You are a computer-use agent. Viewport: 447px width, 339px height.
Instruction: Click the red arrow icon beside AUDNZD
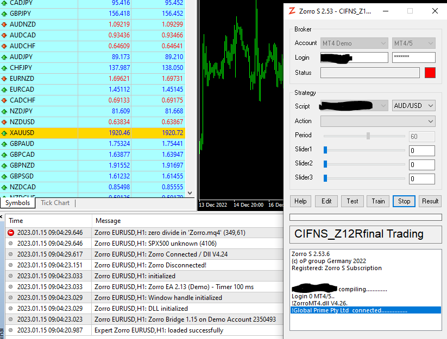coord(4,24)
